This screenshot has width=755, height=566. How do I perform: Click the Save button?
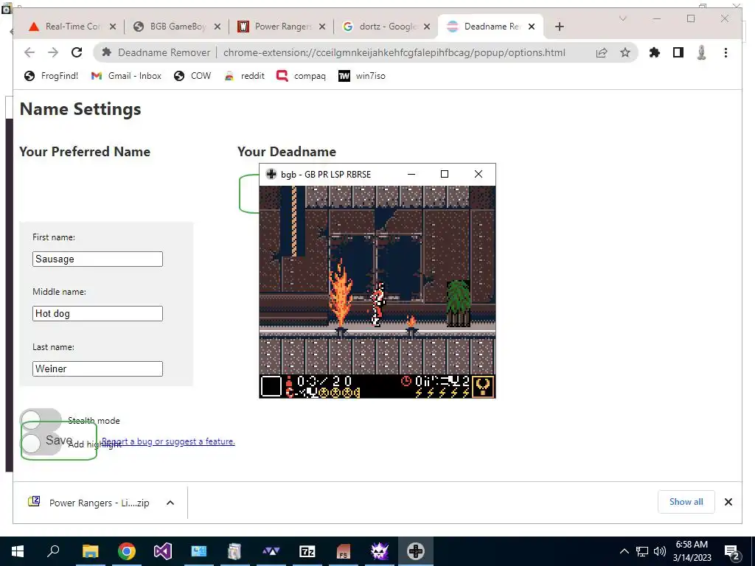pos(59,440)
